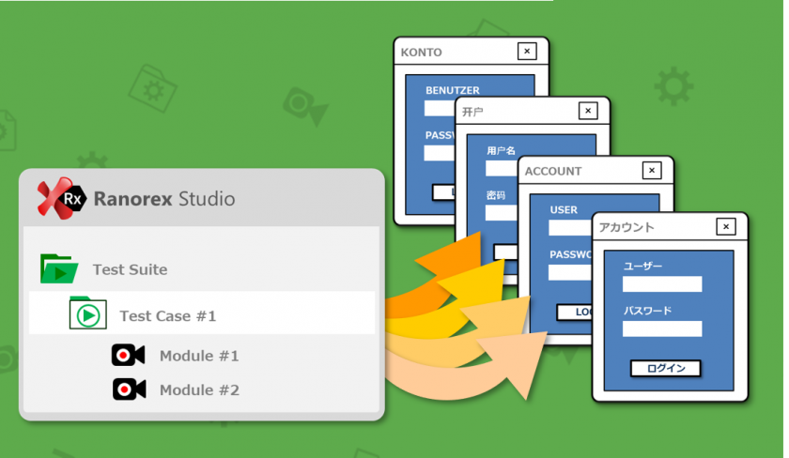Image resolution: width=789 pixels, height=458 pixels.
Task: Click the Module #1 recording camera icon
Action: click(x=129, y=356)
